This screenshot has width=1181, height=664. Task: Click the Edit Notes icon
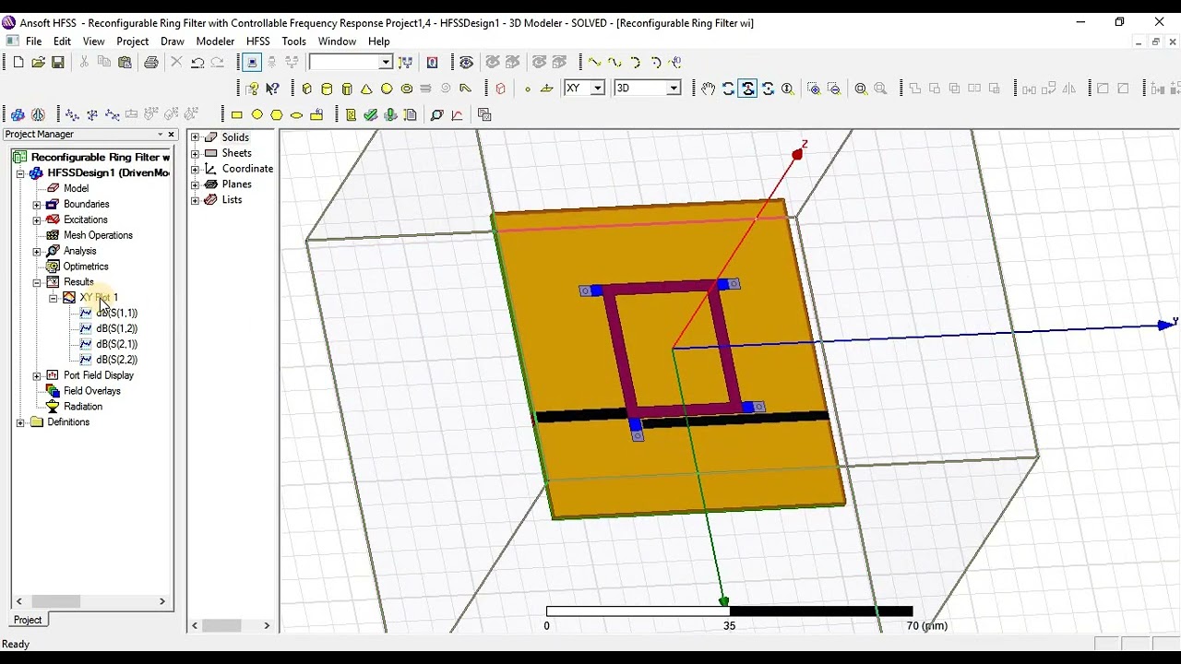410,115
